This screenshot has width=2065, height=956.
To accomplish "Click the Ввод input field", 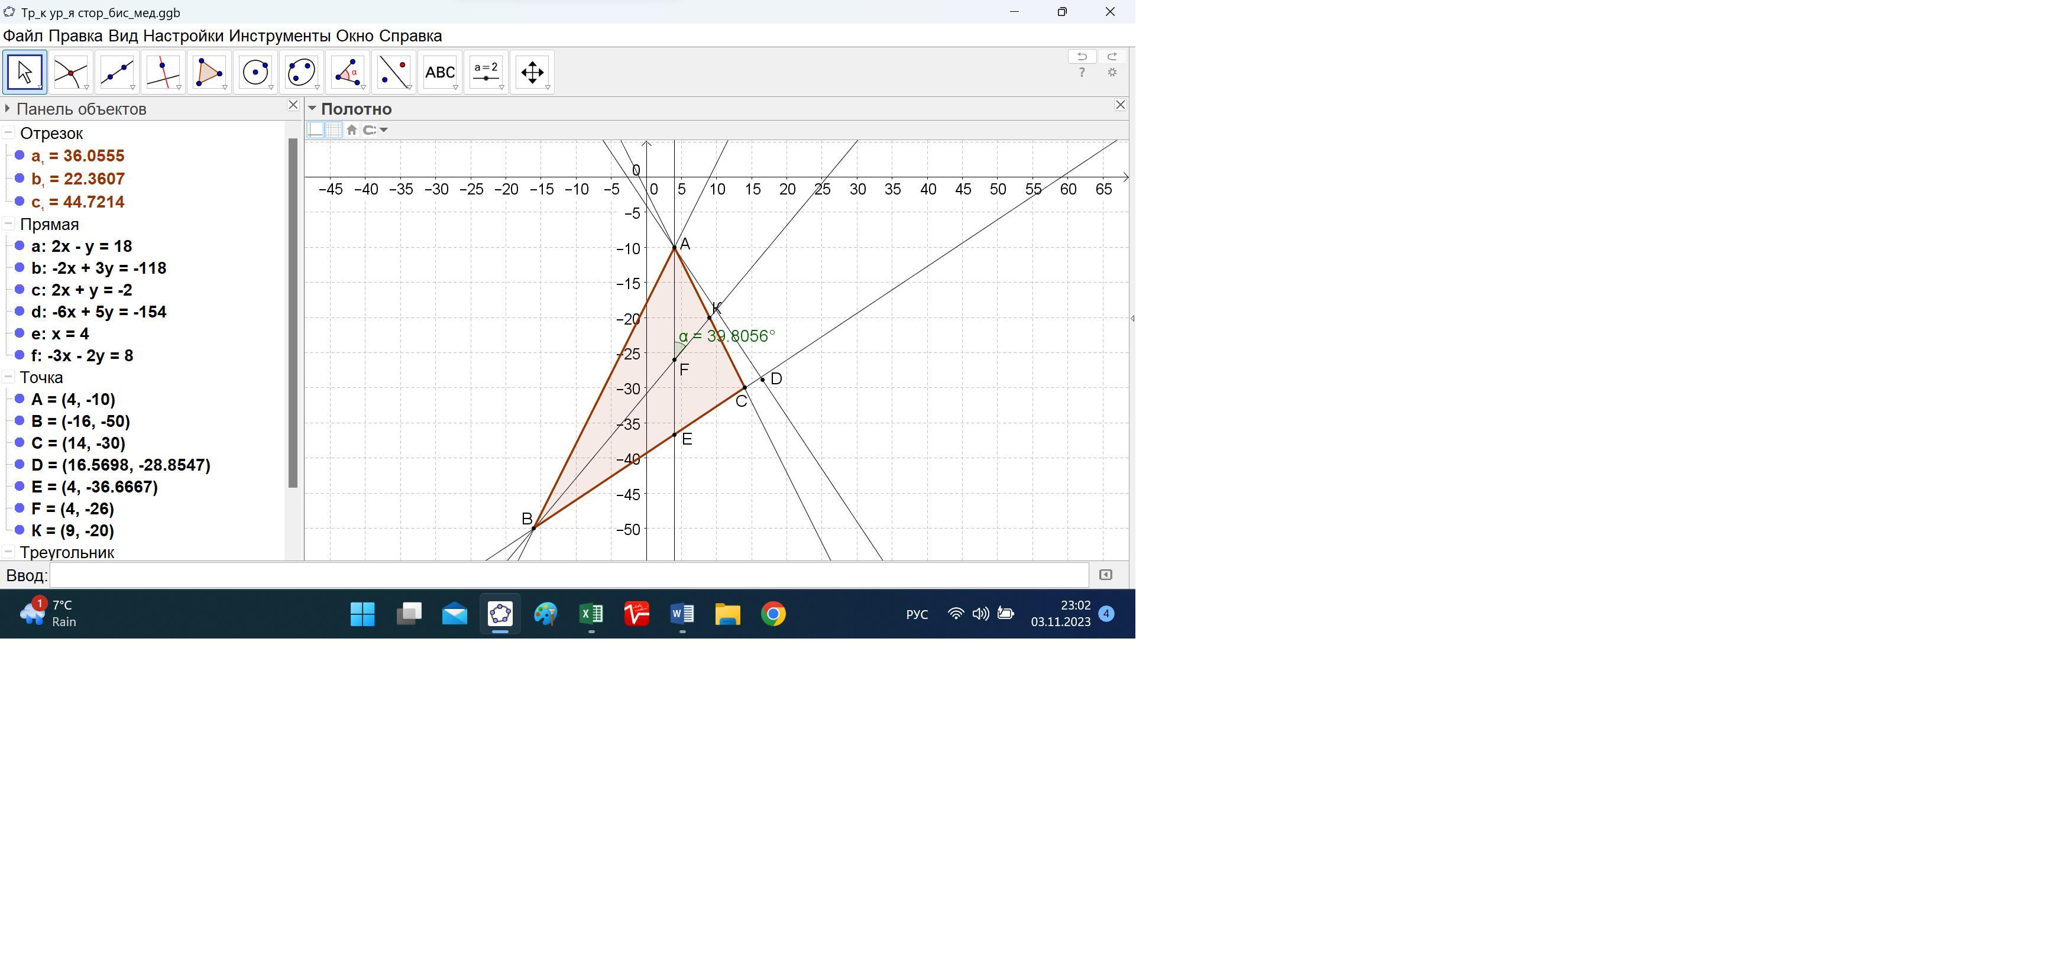I will 568,575.
